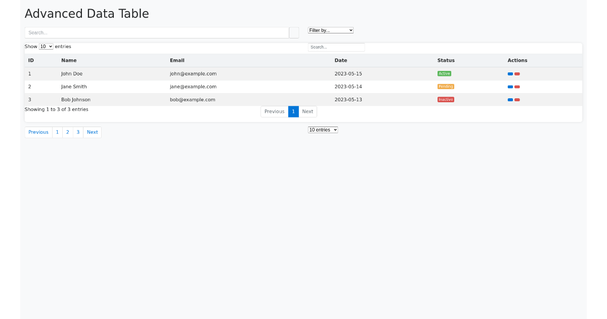Click Jane Smith's Pending status badge

tap(446, 87)
